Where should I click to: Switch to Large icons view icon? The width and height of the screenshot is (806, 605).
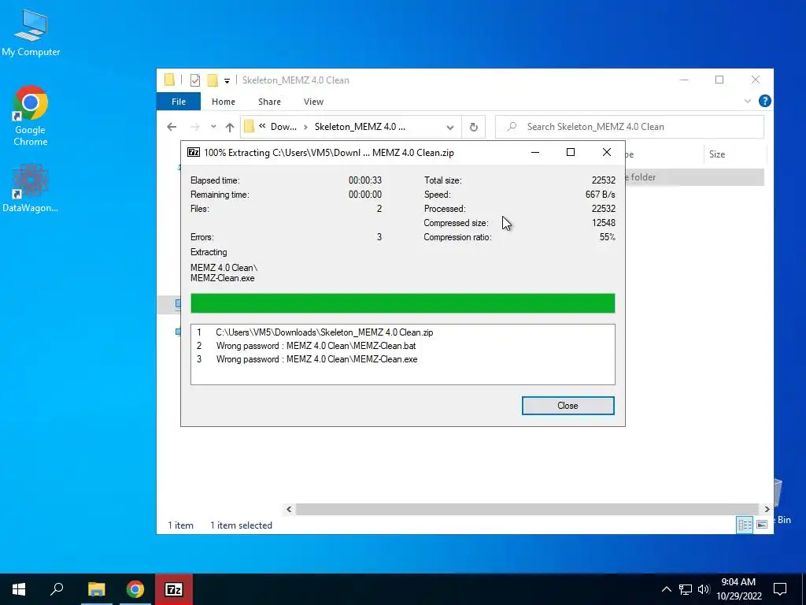(762, 525)
